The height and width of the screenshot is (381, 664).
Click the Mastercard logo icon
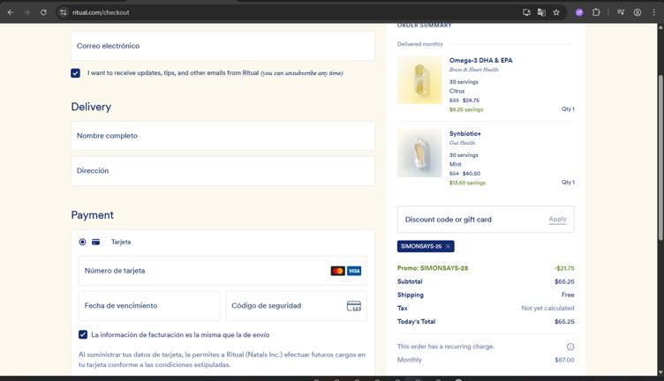(x=338, y=271)
